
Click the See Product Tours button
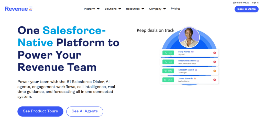pos(40,111)
